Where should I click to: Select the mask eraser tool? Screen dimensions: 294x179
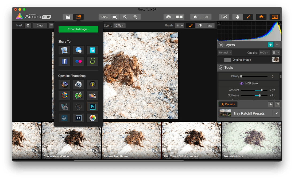click(x=200, y=25)
